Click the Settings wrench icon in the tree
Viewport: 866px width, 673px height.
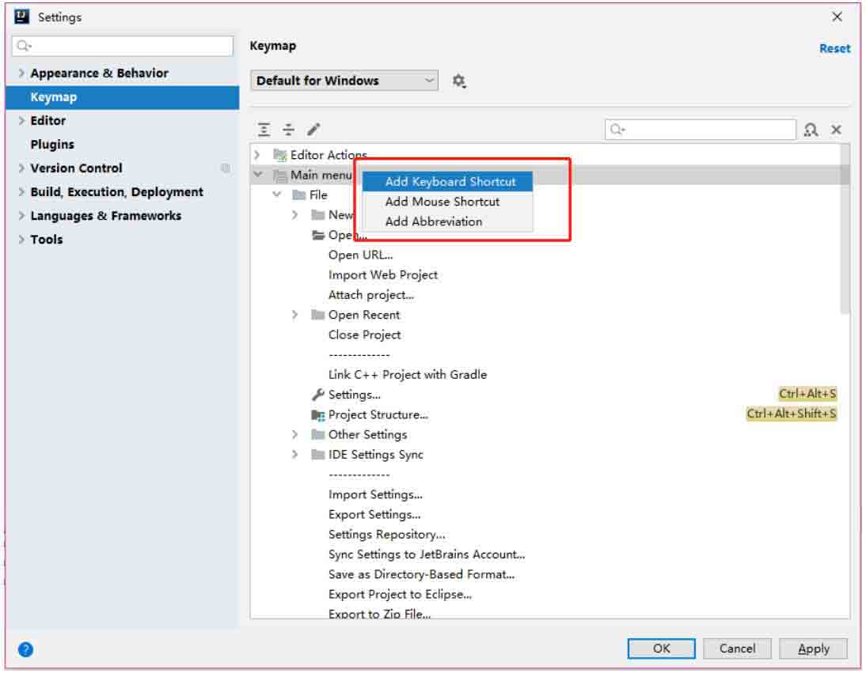tap(317, 395)
